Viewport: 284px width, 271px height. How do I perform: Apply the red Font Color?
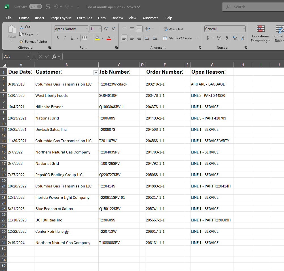click(x=109, y=38)
